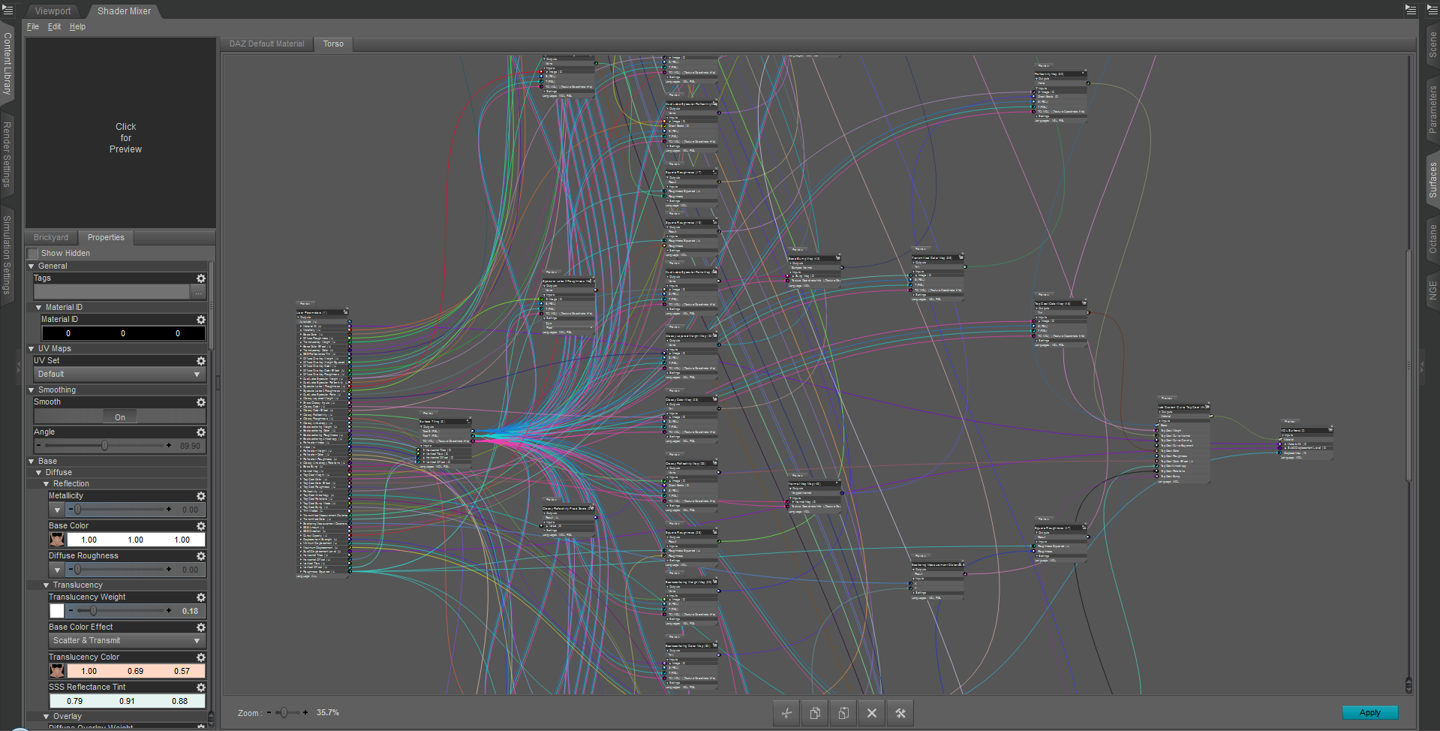Open the Content Library side tab
The image size is (1440, 731).
pos(8,63)
